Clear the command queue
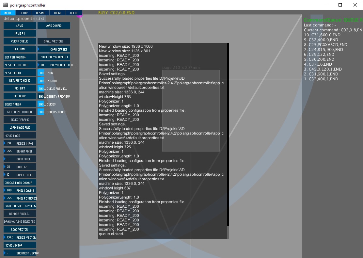 [x=20, y=41]
